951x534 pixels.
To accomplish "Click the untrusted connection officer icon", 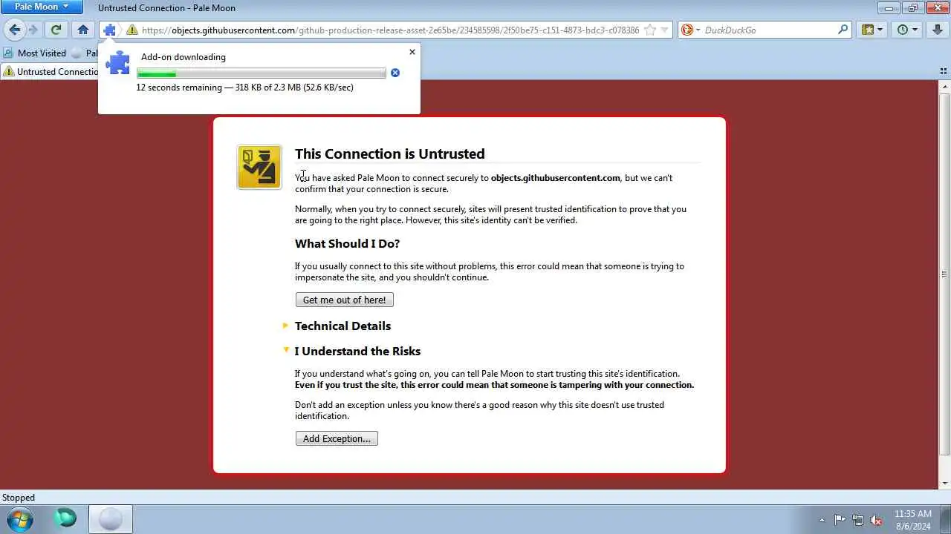I will (x=259, y=167).
